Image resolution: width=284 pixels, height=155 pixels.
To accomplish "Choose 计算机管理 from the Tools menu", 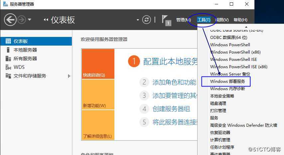I will click(220, 140).
